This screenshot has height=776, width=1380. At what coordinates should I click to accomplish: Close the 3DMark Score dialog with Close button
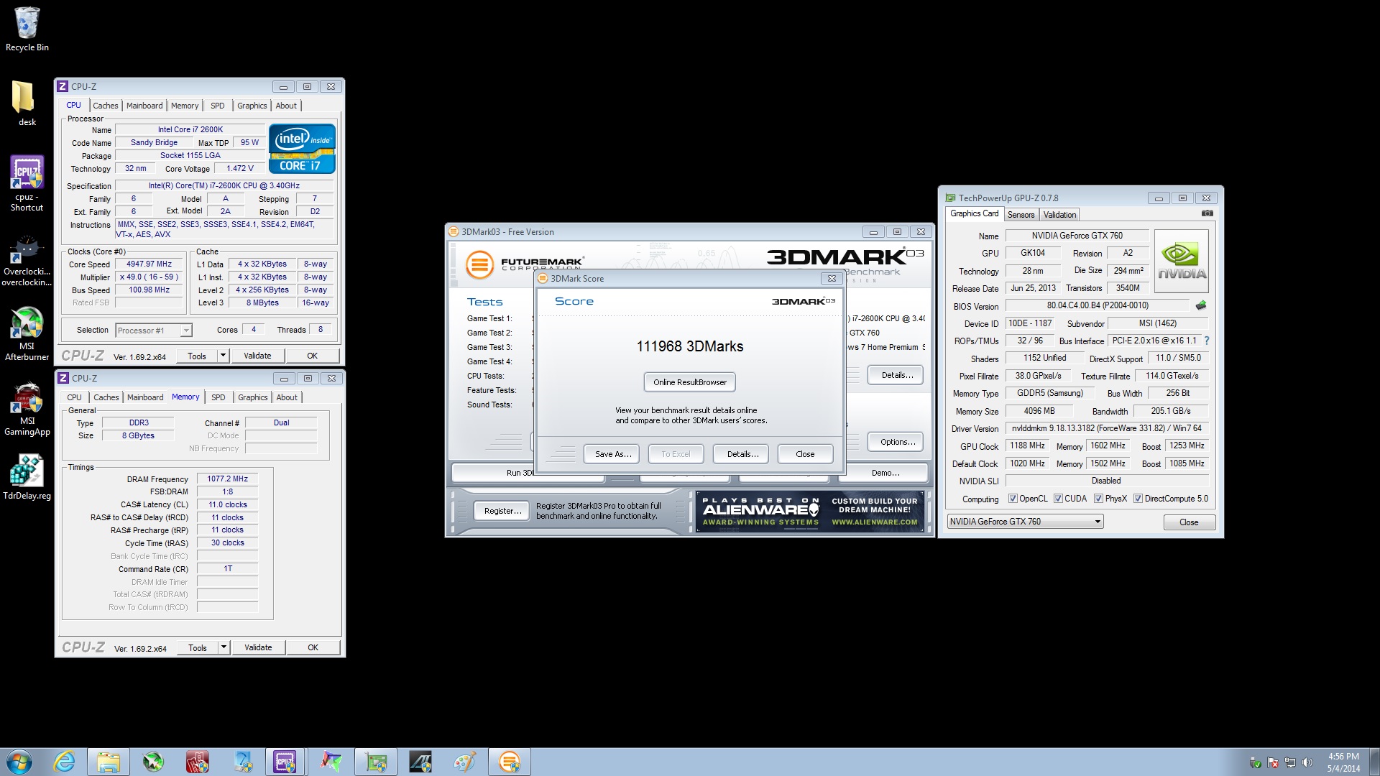pos(805,454)
